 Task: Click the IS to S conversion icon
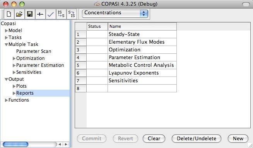(61, 14)
